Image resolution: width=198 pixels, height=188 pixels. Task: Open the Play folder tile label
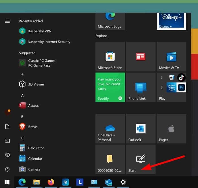point(162,98)
